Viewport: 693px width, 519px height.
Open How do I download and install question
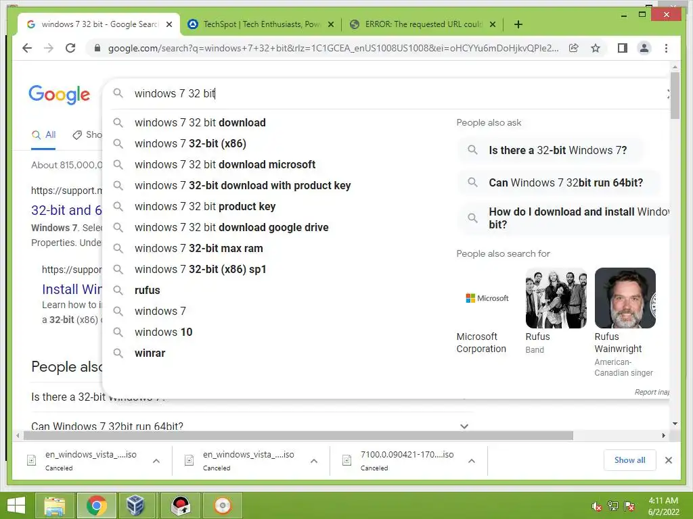point(564,218)
